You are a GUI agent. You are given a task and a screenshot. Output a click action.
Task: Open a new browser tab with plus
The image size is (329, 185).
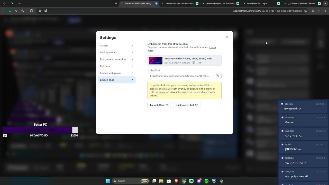click(116, 3)
